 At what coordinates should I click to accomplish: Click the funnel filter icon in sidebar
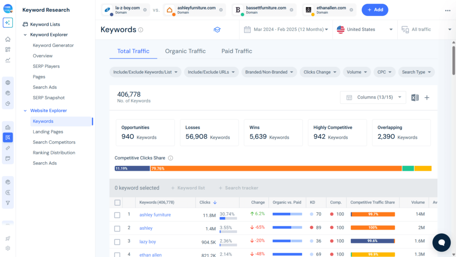point(7,203)
